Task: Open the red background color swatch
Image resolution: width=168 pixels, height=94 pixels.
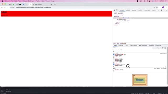Action: click(x=123, y=55)
